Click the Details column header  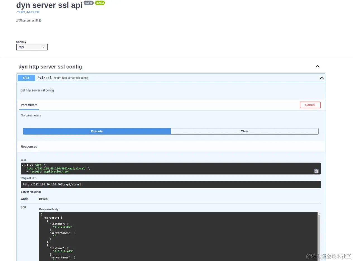(x=43, y=199)
